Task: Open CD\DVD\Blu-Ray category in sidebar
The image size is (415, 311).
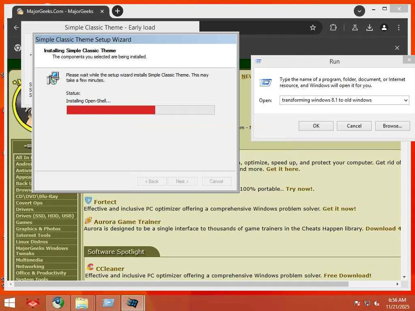Action: click(x=37, y=196)
